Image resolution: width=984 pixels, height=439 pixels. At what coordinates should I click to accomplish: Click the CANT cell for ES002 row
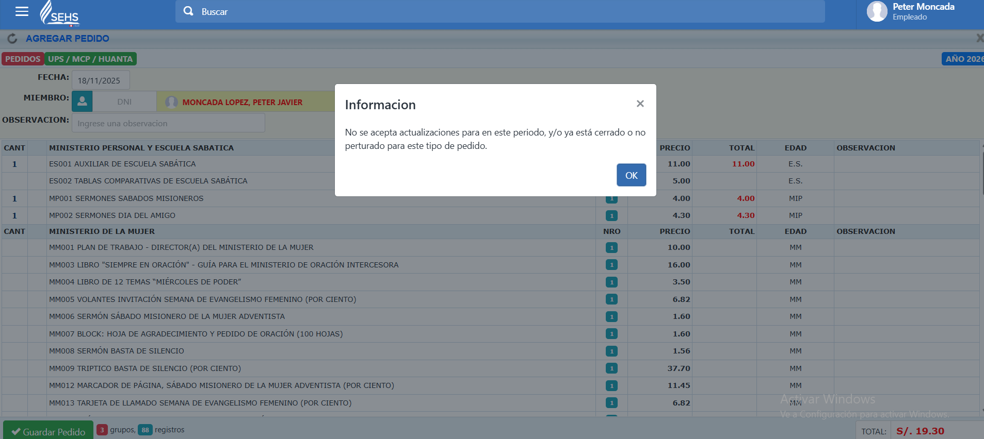(14, 181)
